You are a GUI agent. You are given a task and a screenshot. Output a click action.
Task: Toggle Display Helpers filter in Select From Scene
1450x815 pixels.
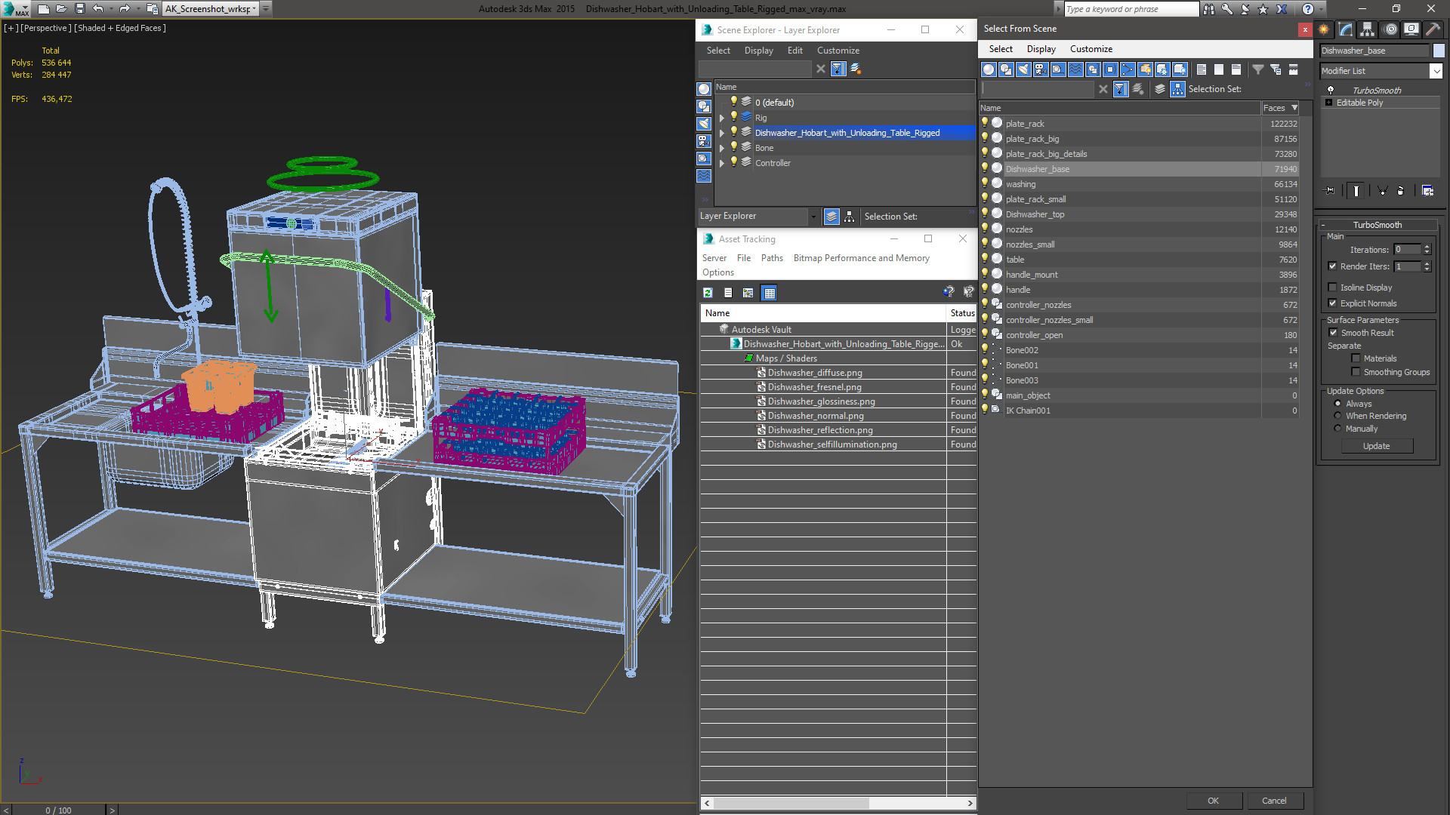pos(1058,69)
